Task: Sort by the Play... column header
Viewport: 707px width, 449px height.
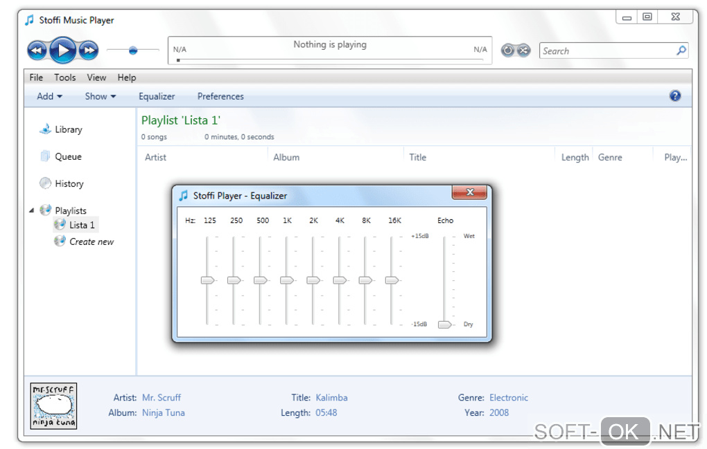Action: [675, 158]
